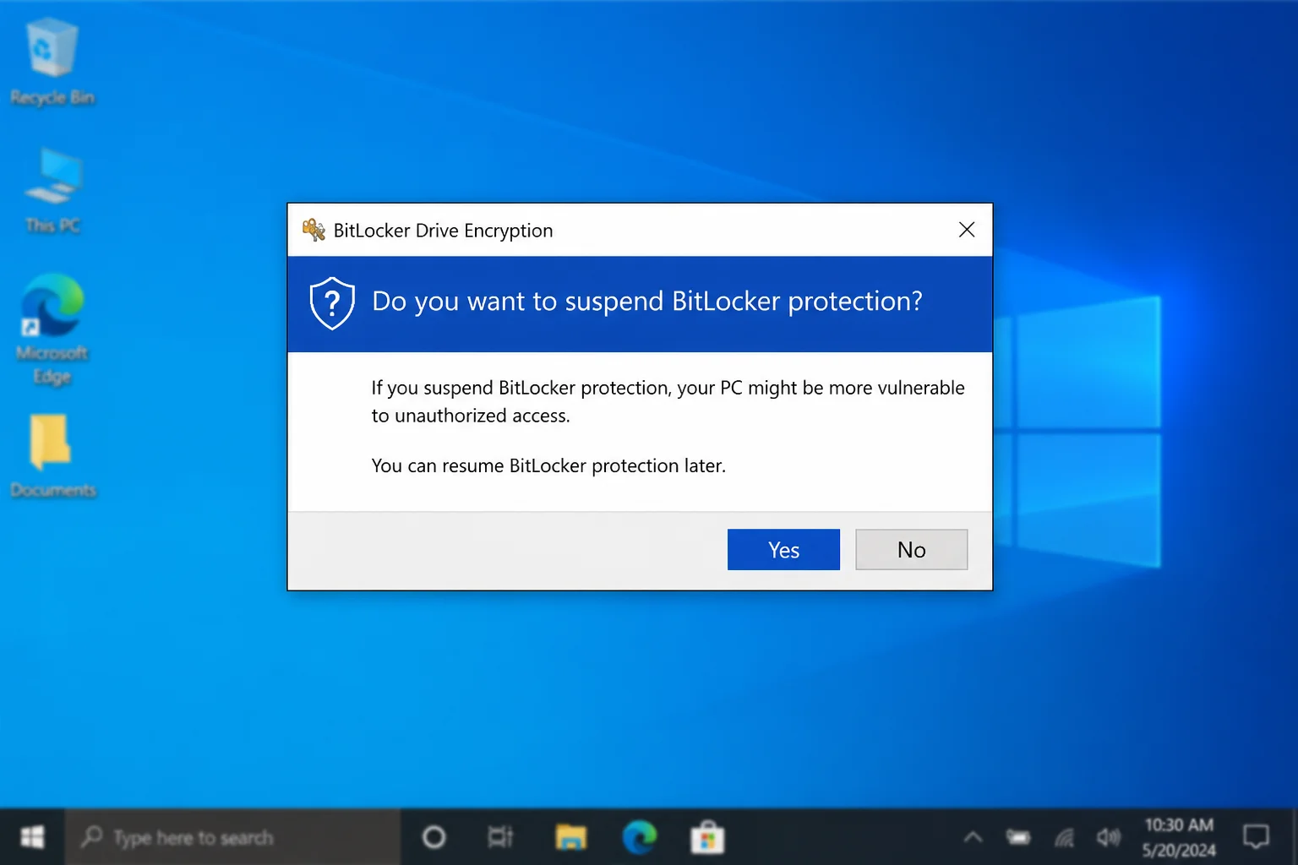Click the 'to unauthorized access.' warning line

(471, 416)
